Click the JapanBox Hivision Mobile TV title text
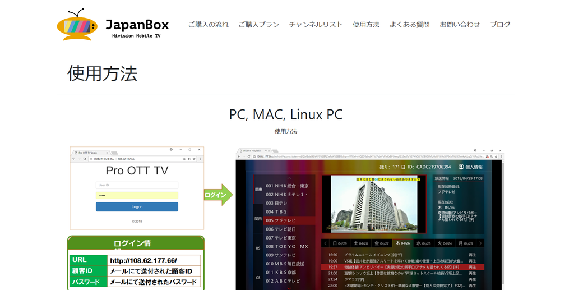 pyautogui.click(x=137, y=28)
